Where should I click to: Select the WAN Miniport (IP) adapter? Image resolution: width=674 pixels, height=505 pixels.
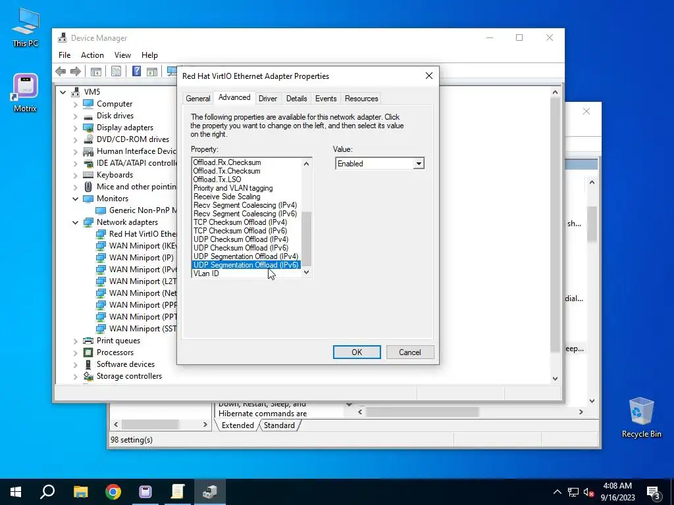point(141,258)
